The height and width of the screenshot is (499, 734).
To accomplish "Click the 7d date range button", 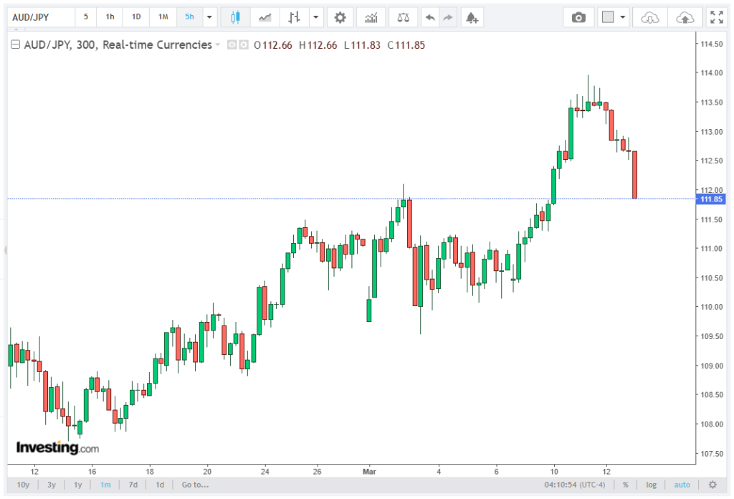I will (x=133, y=485).
